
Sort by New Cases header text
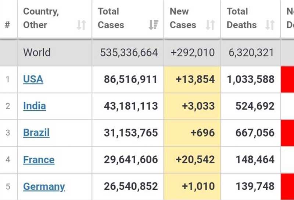point(183,18)
